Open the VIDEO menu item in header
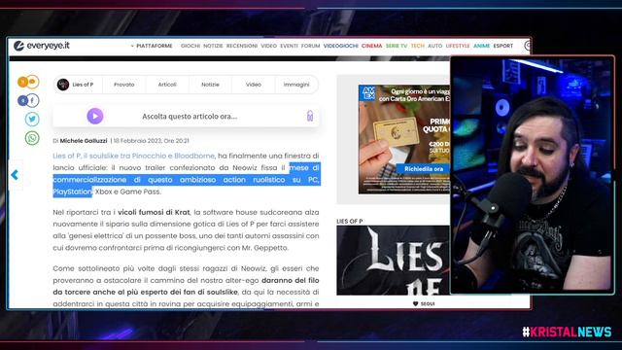 (x=268, y=46)
